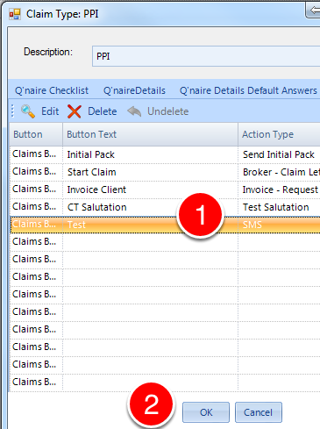This screenshot has width=320, height=429.
Task: Click the toolbar grip handle beside Edit
Action: [x=12, y=111]
